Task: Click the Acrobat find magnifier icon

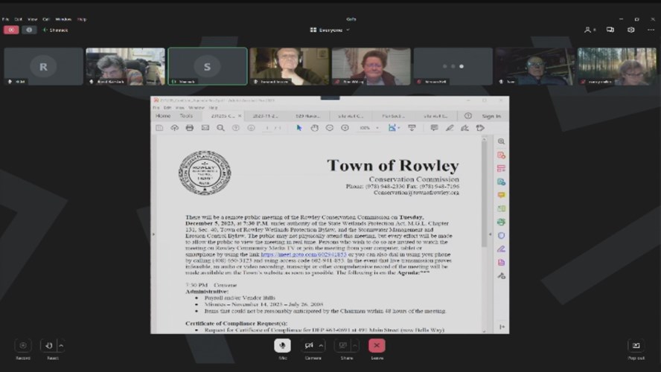Action: coord(220,128)
